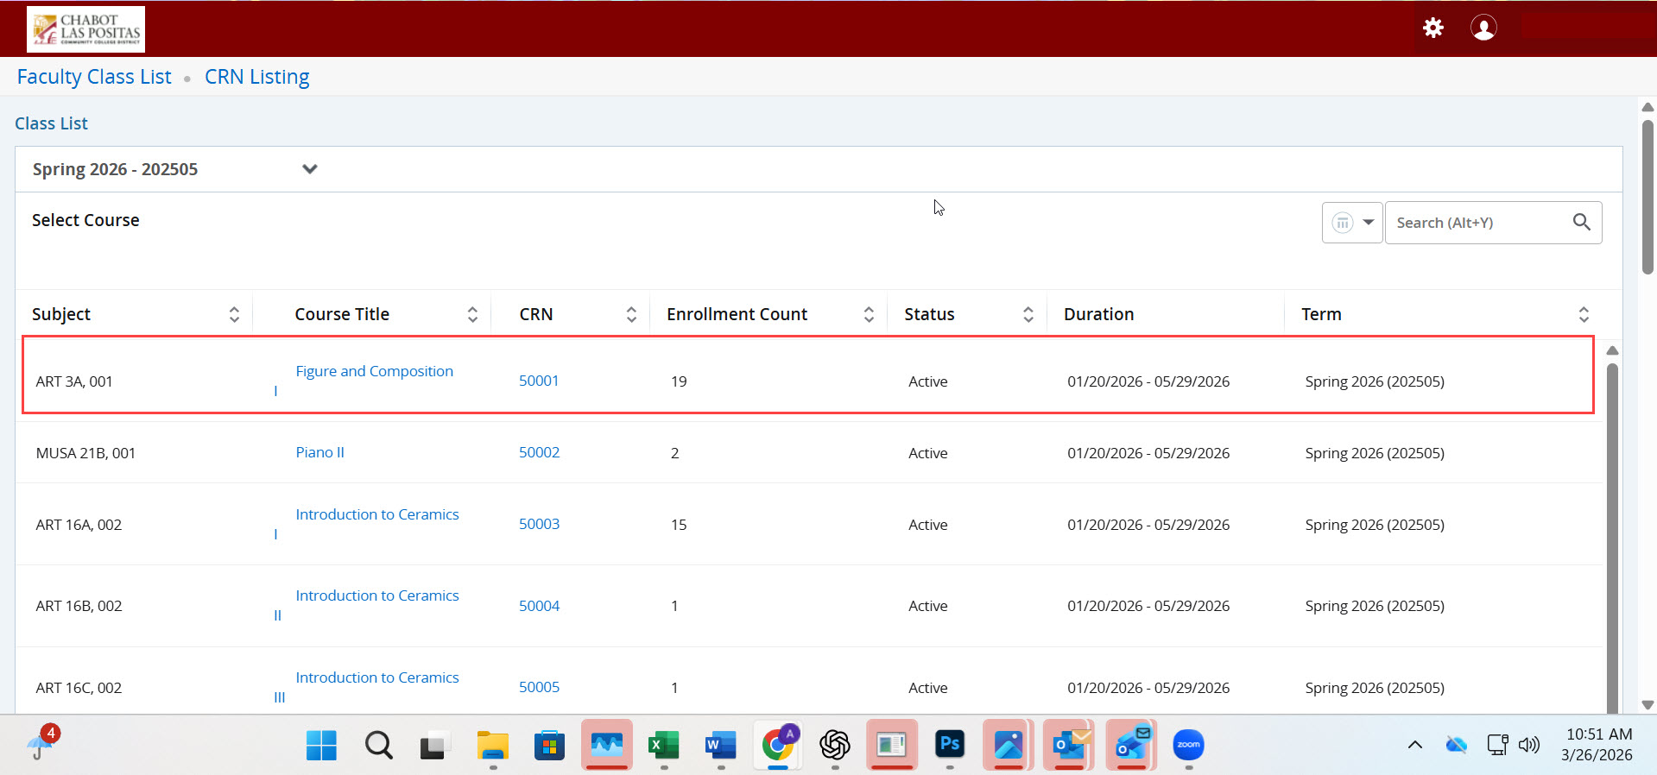Click CRN 50002 link
This screenshot has width=1657, height=775.
pos(539,452)
